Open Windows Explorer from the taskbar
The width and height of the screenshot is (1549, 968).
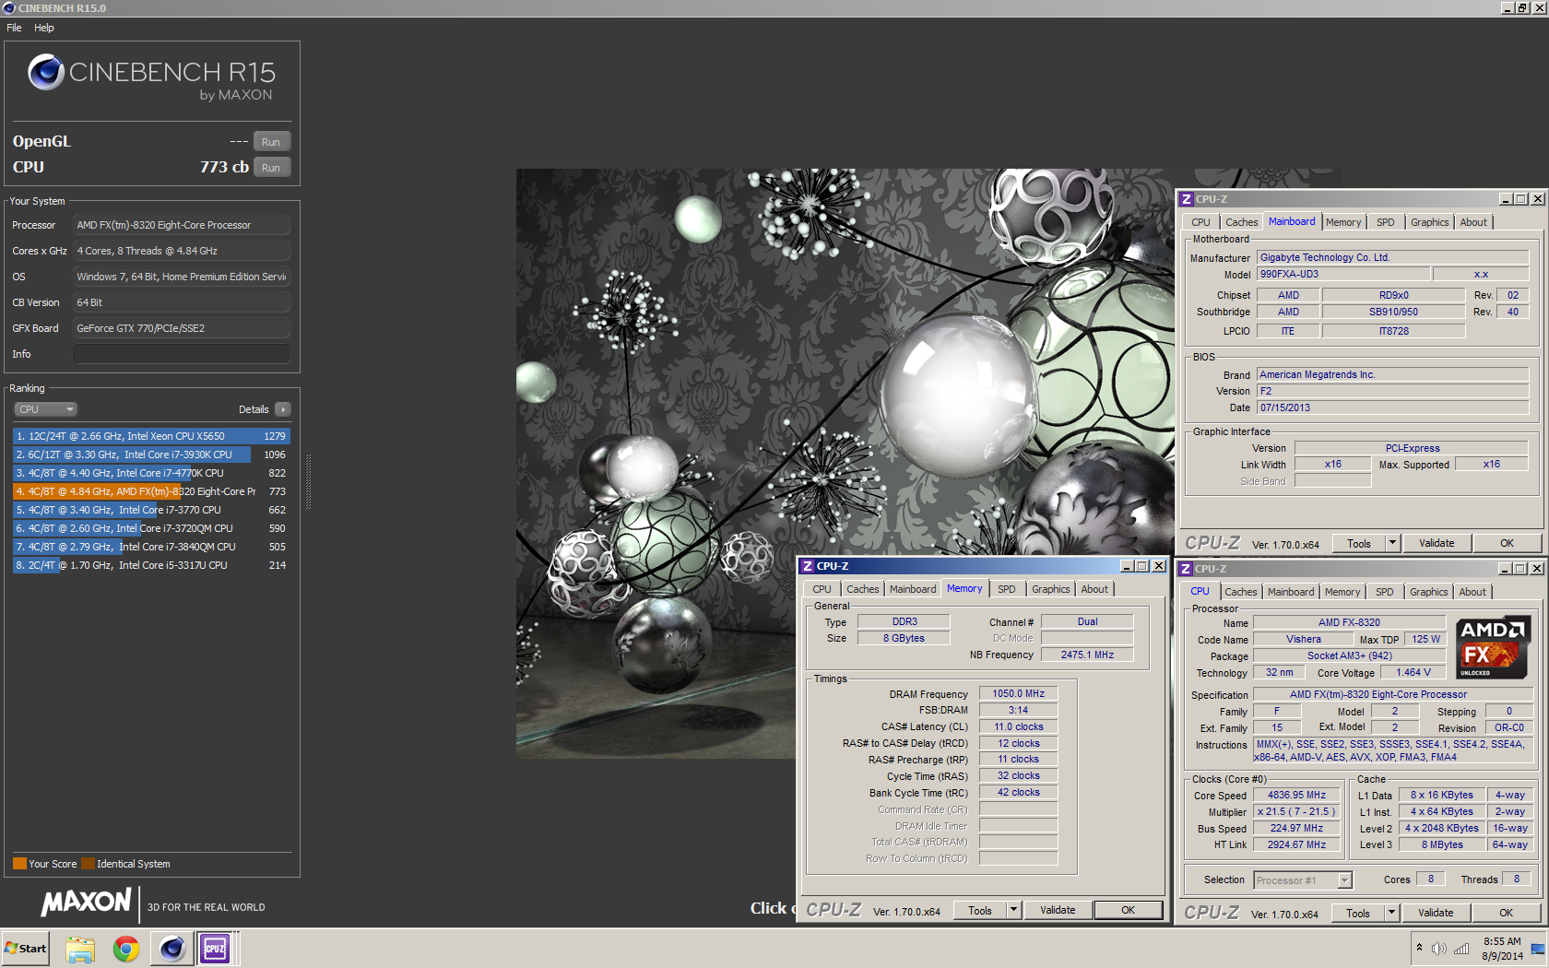click(80, 949)
